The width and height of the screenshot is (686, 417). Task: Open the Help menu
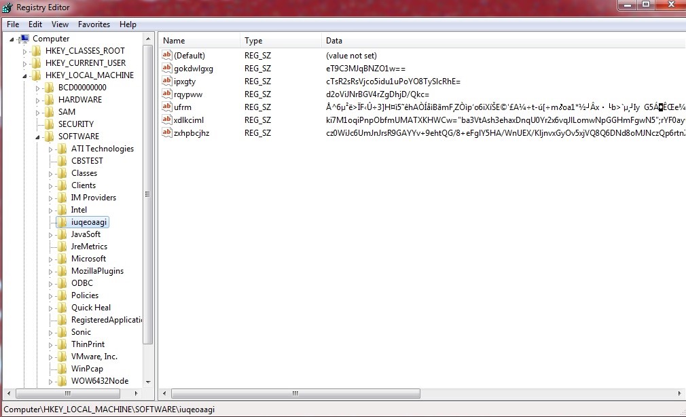tap(128, 24)
